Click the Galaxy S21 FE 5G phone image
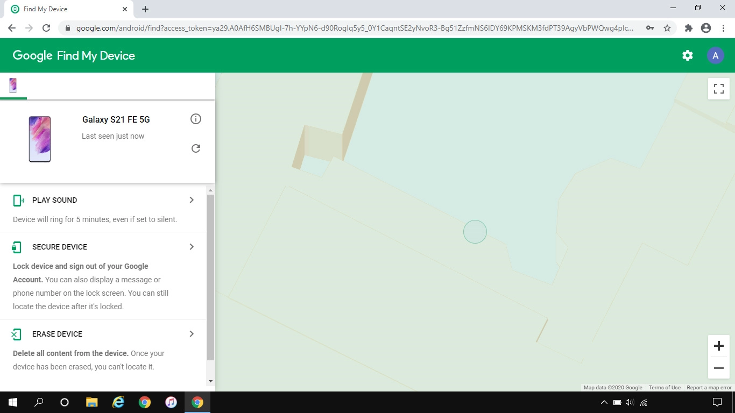This screenshot has height=413, width=735. click(x=40, y=139)
